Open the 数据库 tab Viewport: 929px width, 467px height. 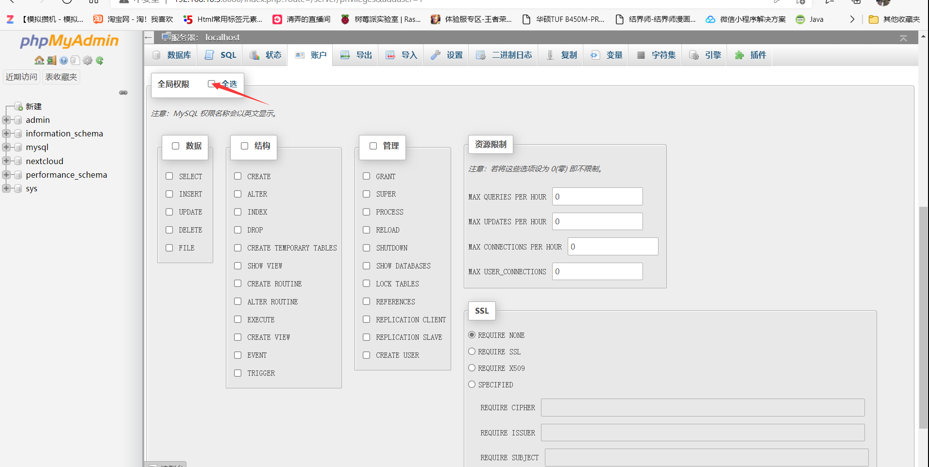pos(172,55)
